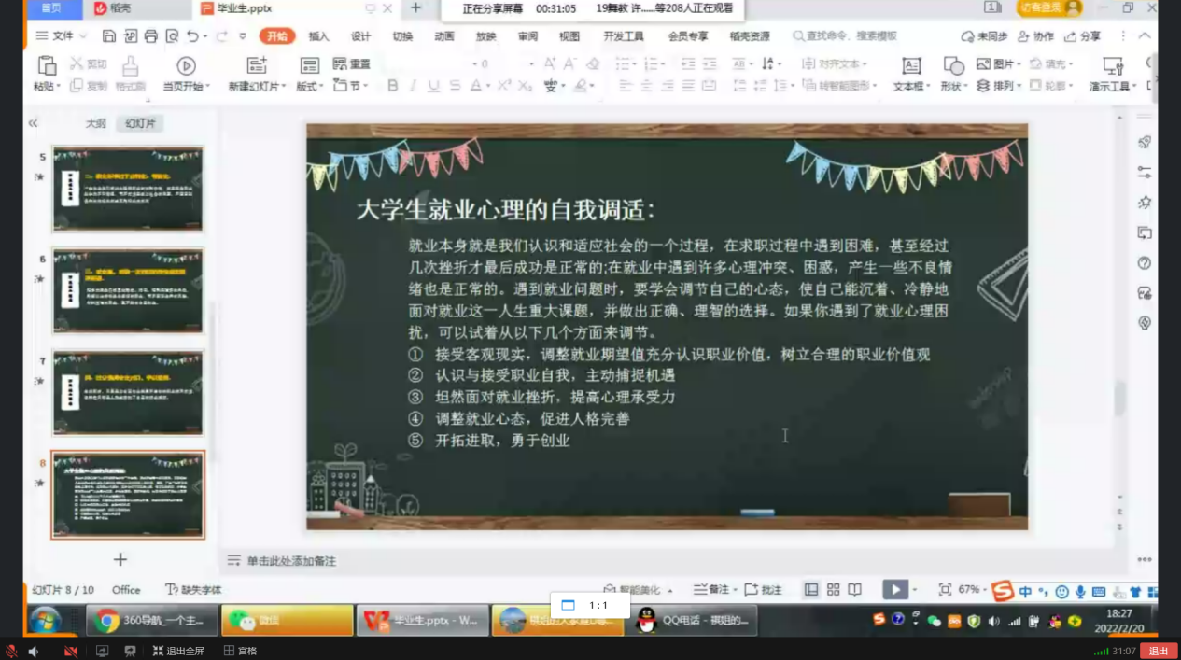Image resolution: width=1181 pixels, height=660 pixels.
Task: Click the 粘贴 paste icon
Action: pyautogui.click(x=46, y=65)
